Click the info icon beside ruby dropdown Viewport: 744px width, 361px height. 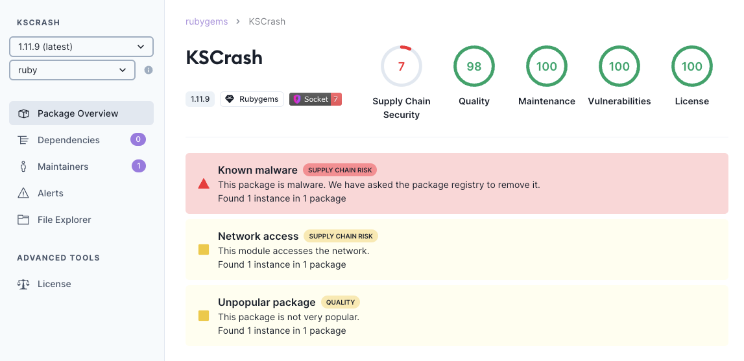pyautogui.click(x=149, y=70)
